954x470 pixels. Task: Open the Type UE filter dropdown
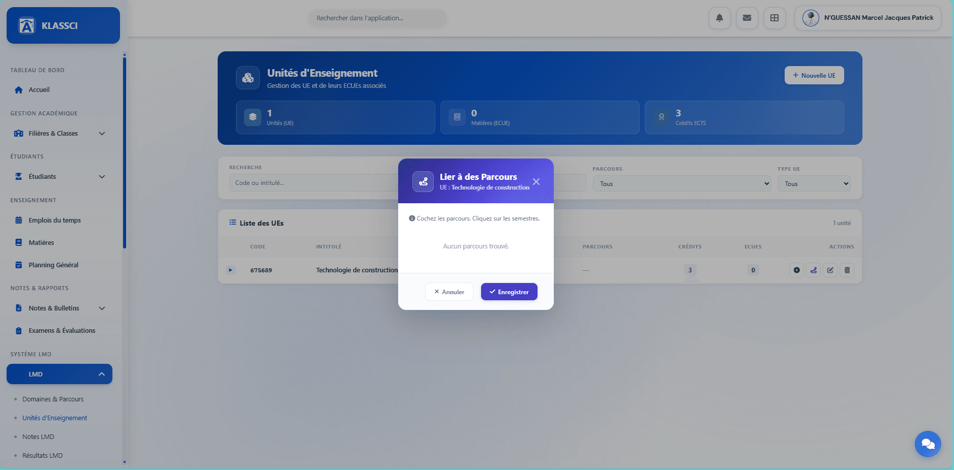point(814,184)
